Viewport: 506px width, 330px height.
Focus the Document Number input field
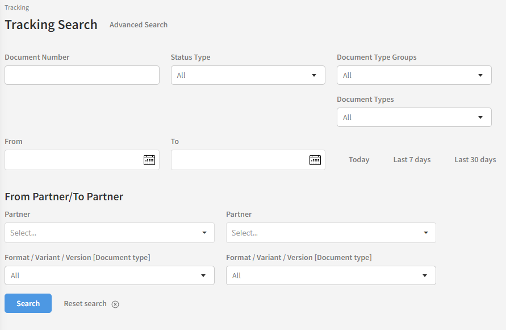point(82,75)
